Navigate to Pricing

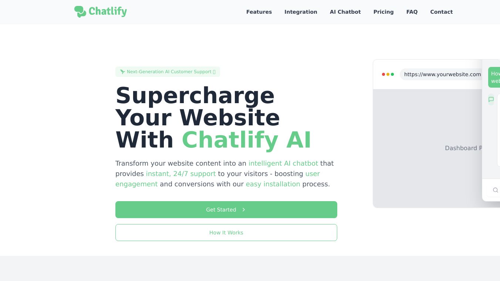point(384,12)
